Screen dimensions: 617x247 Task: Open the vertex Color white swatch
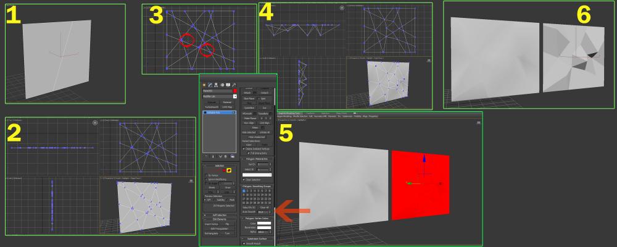264,224
